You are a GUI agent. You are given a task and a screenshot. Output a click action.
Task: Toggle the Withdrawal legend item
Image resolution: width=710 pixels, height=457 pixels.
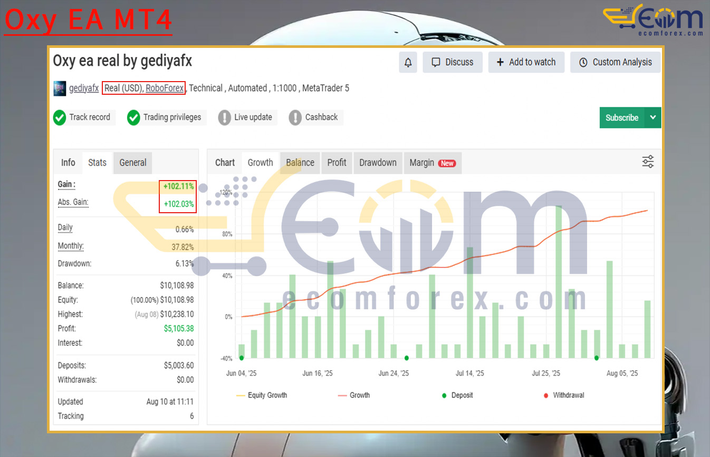pos(563,395)
